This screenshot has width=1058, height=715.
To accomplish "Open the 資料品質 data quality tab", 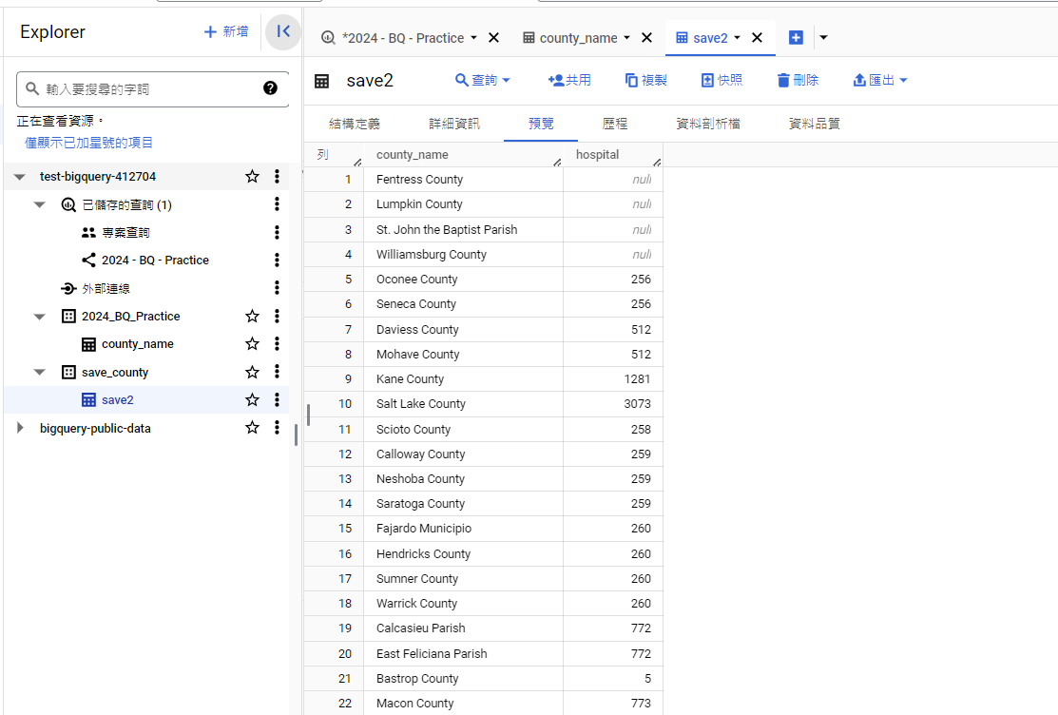I will click(x=815, y=124).
